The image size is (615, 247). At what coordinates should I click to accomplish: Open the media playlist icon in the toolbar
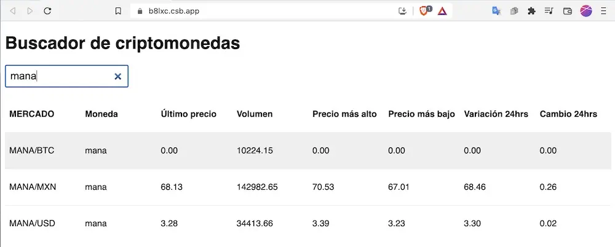click(549, 11)
